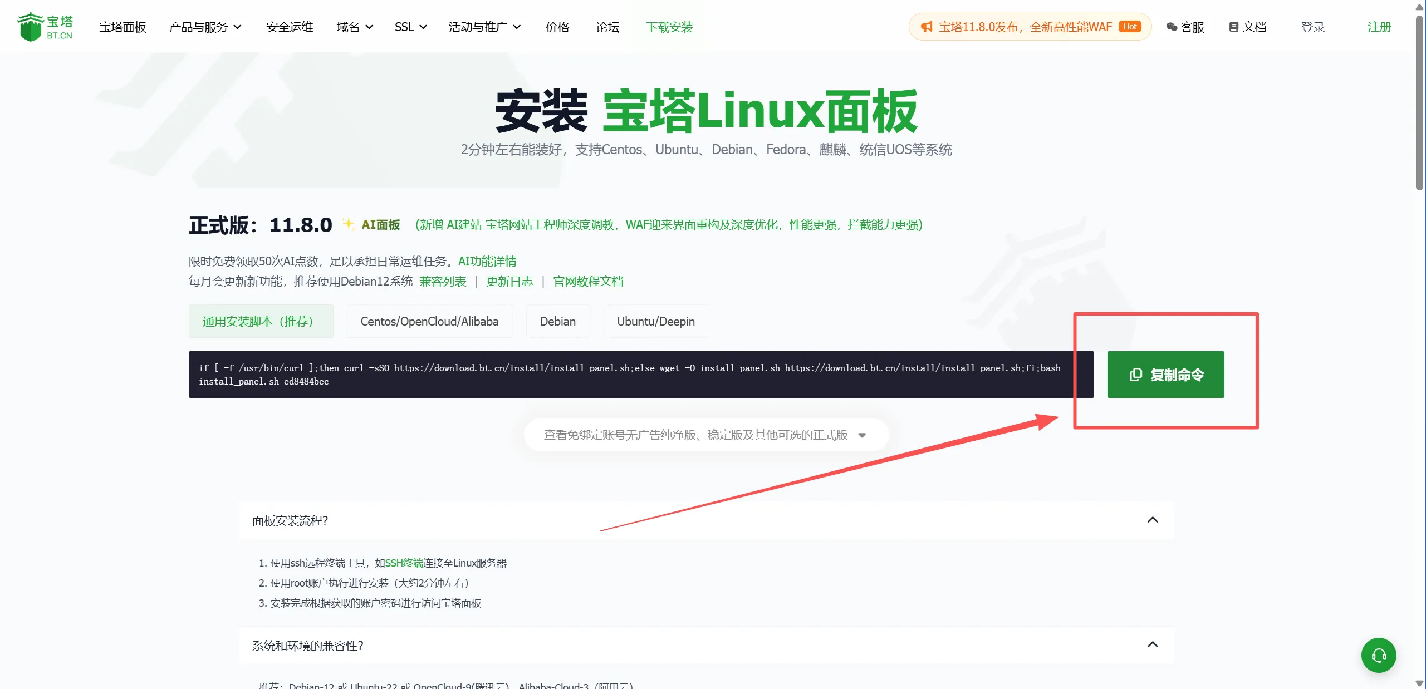Expand 查看免绑定账号无广告纯净版 dropdown
Screen dimensions: 1426x689
(706, 435)
